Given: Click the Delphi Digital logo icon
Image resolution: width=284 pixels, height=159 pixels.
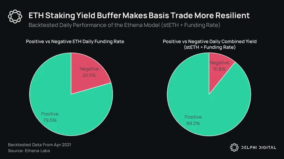Looking at the screenshot, I should tap(234, 148).
